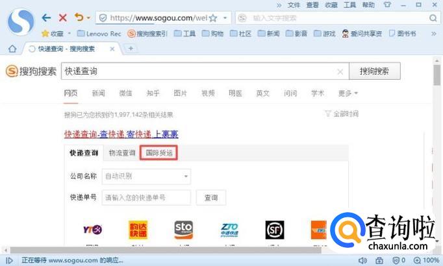Image resolution: width=443 pixels, height=266 pixels.
Task: Click the 快递单号 tracking number field
Action: (x=146, y=197)
